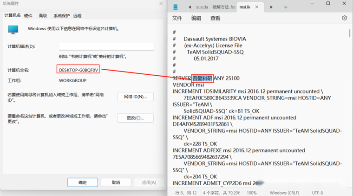Select the 硬件 tab
Viewport: 353px width, 196px height.
[x=28, y=16]
